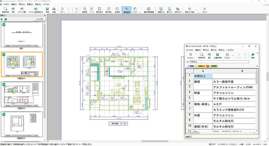
Task: Click the 表示縮小 zoom out icon
Action: coord(109,10)
